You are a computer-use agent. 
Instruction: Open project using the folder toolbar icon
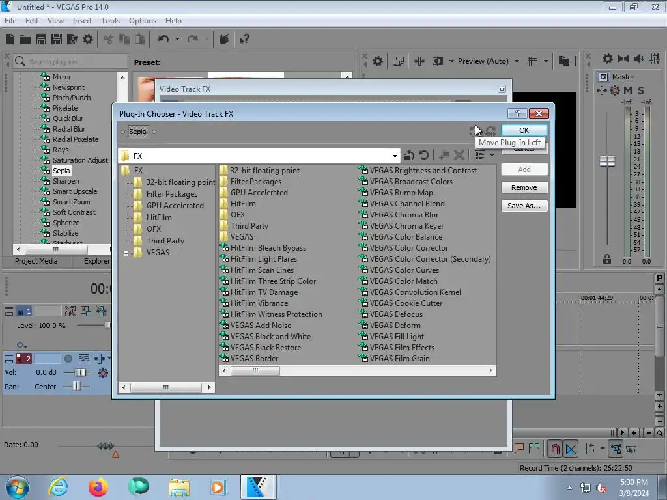[25, 40]
